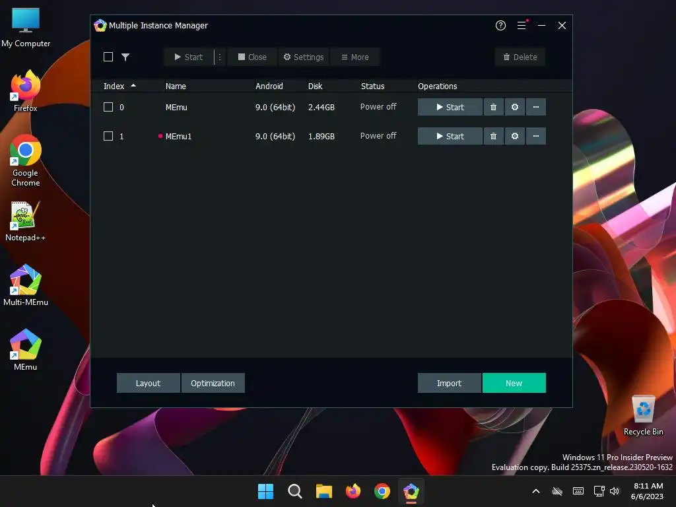Click the Android column header

269,86
